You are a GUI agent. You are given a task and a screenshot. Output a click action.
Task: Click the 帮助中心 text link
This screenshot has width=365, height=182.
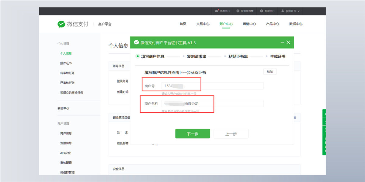click(x=269, y=11)
